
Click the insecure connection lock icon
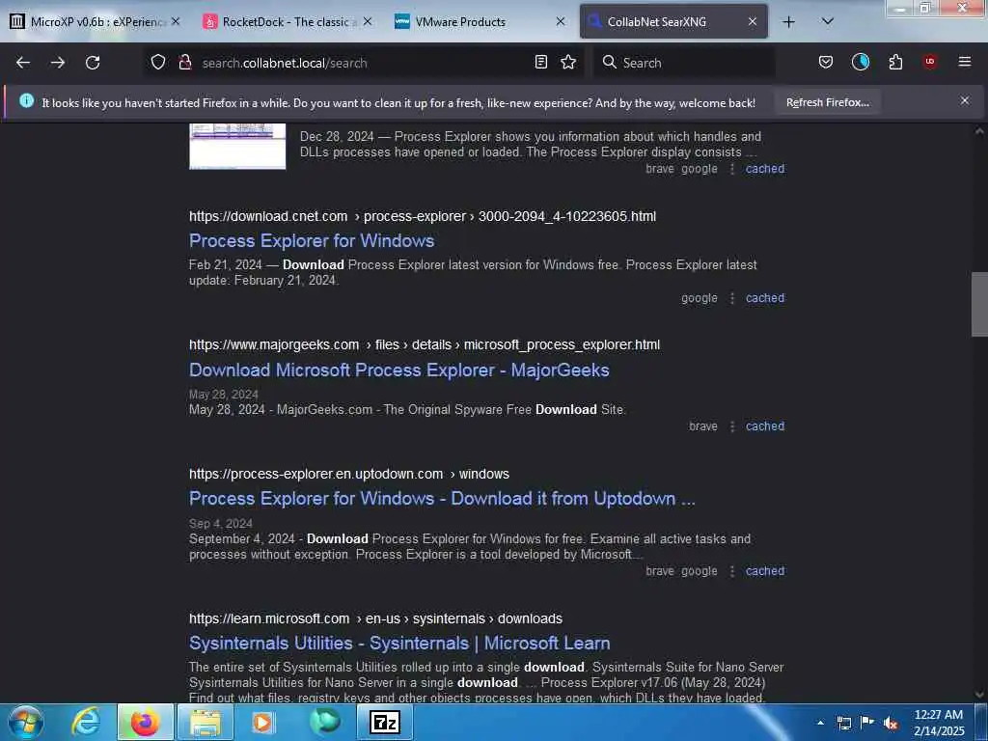click(184, 63)
